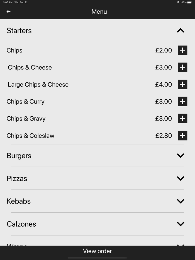Collapse the Starters section
Image resolution: width=195 pixels, height=260 pixels.
pos(181,30)
